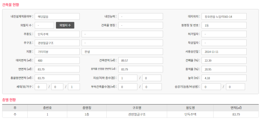Click the 면적(㎡) column header
260x119 pixels.
[x=236, y=108]
